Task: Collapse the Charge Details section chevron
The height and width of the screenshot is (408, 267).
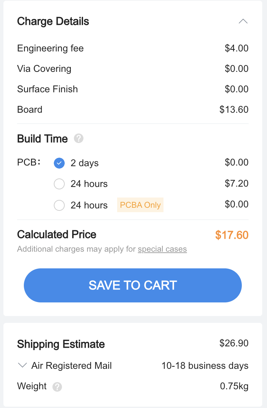Action: point(243,21)
